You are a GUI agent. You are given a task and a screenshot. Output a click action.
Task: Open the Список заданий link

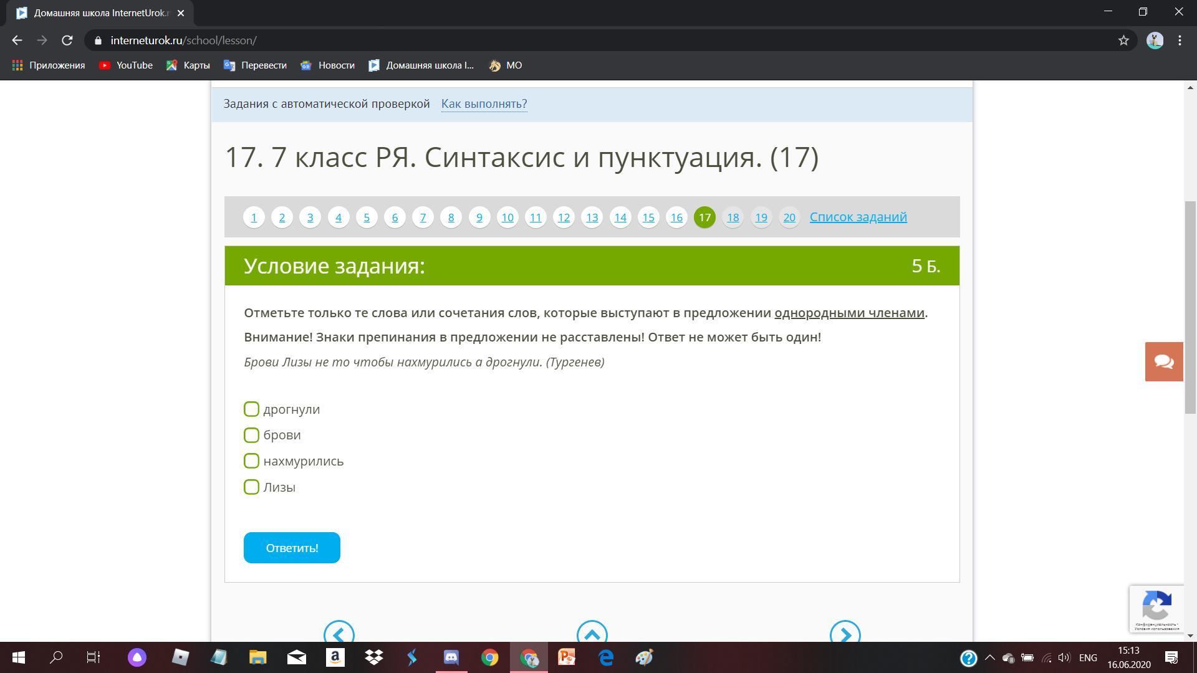click(x=858, y=217)
